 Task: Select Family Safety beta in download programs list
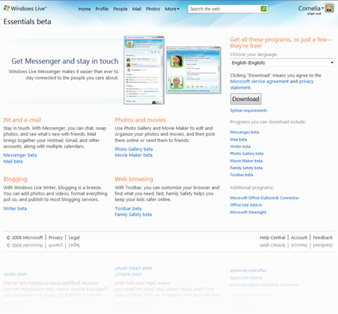246,168
